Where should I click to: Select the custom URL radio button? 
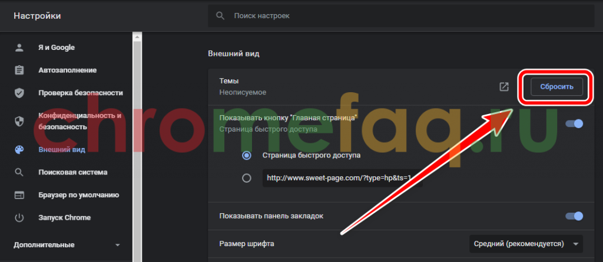247,178
